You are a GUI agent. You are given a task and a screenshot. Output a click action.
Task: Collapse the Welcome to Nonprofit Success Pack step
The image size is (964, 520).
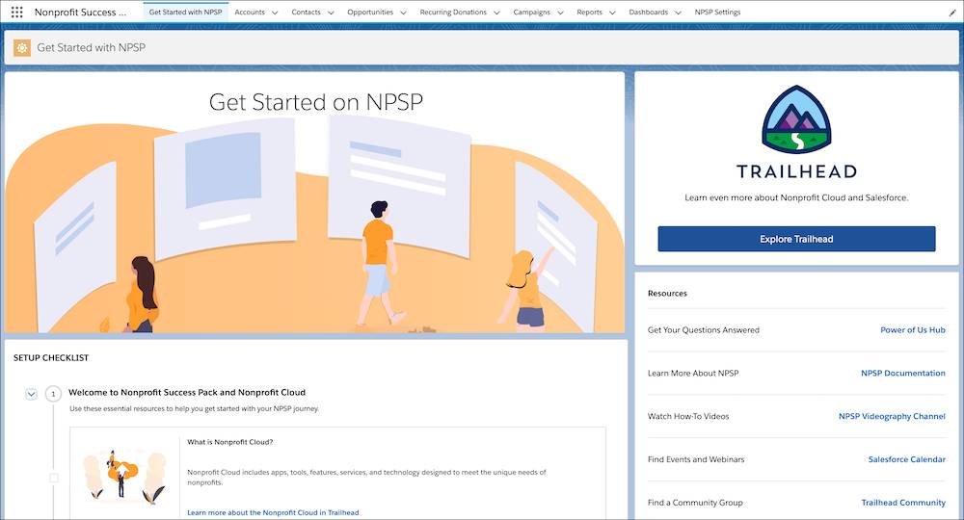pyautogui.click(x=32, y=394)
